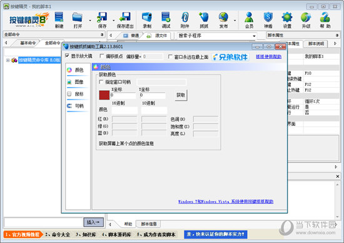Image resolution: width=344 pixels, height=243 pixels.
Task: Enable 偏移抓点 checkbox
Action: click(x=101, y=56)
